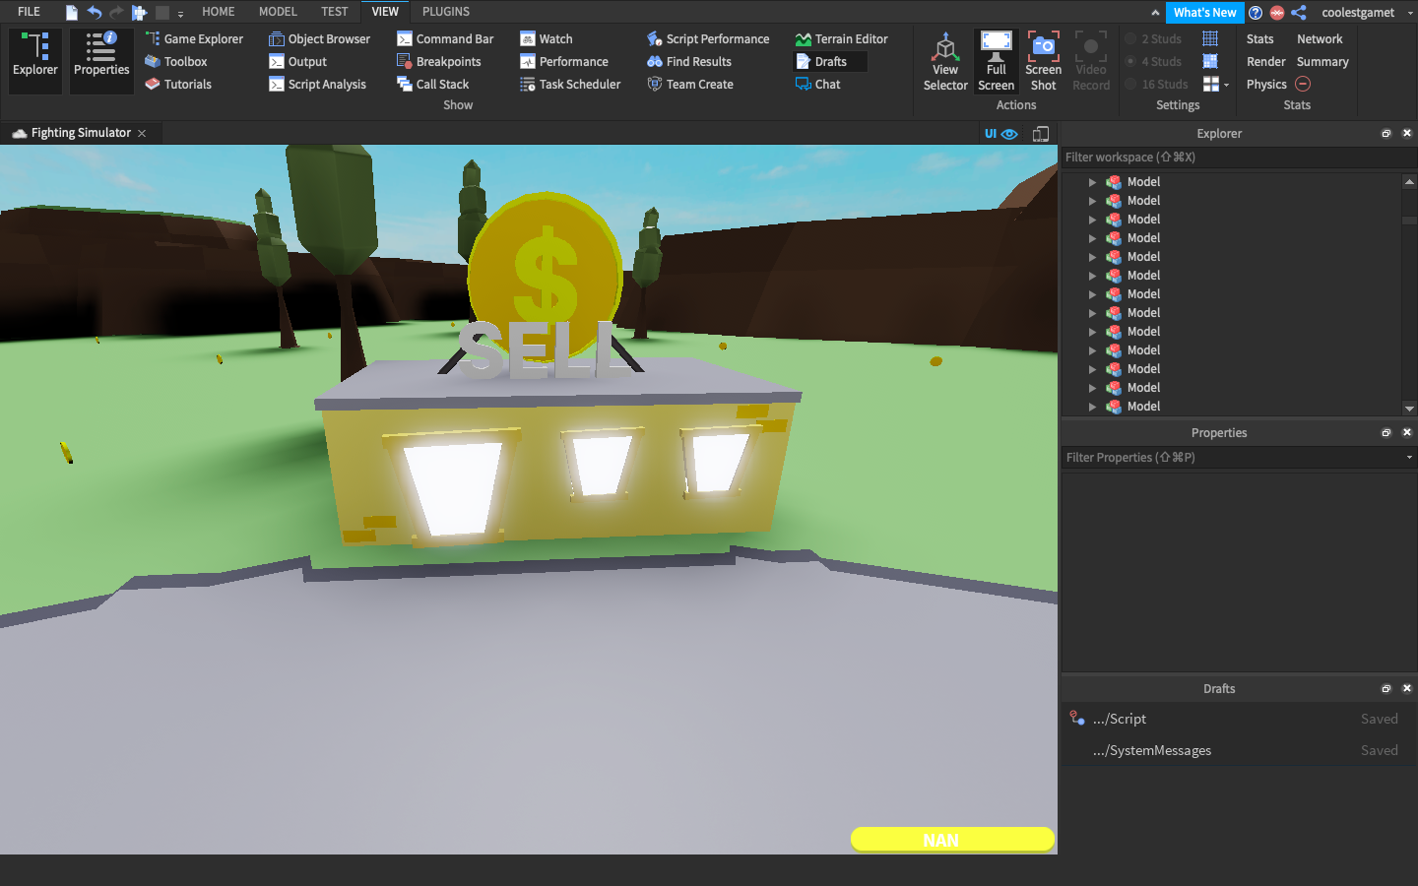Select the 4 Studs grid option
This screenshot has height=886, width=1418.
point(1154,62)
